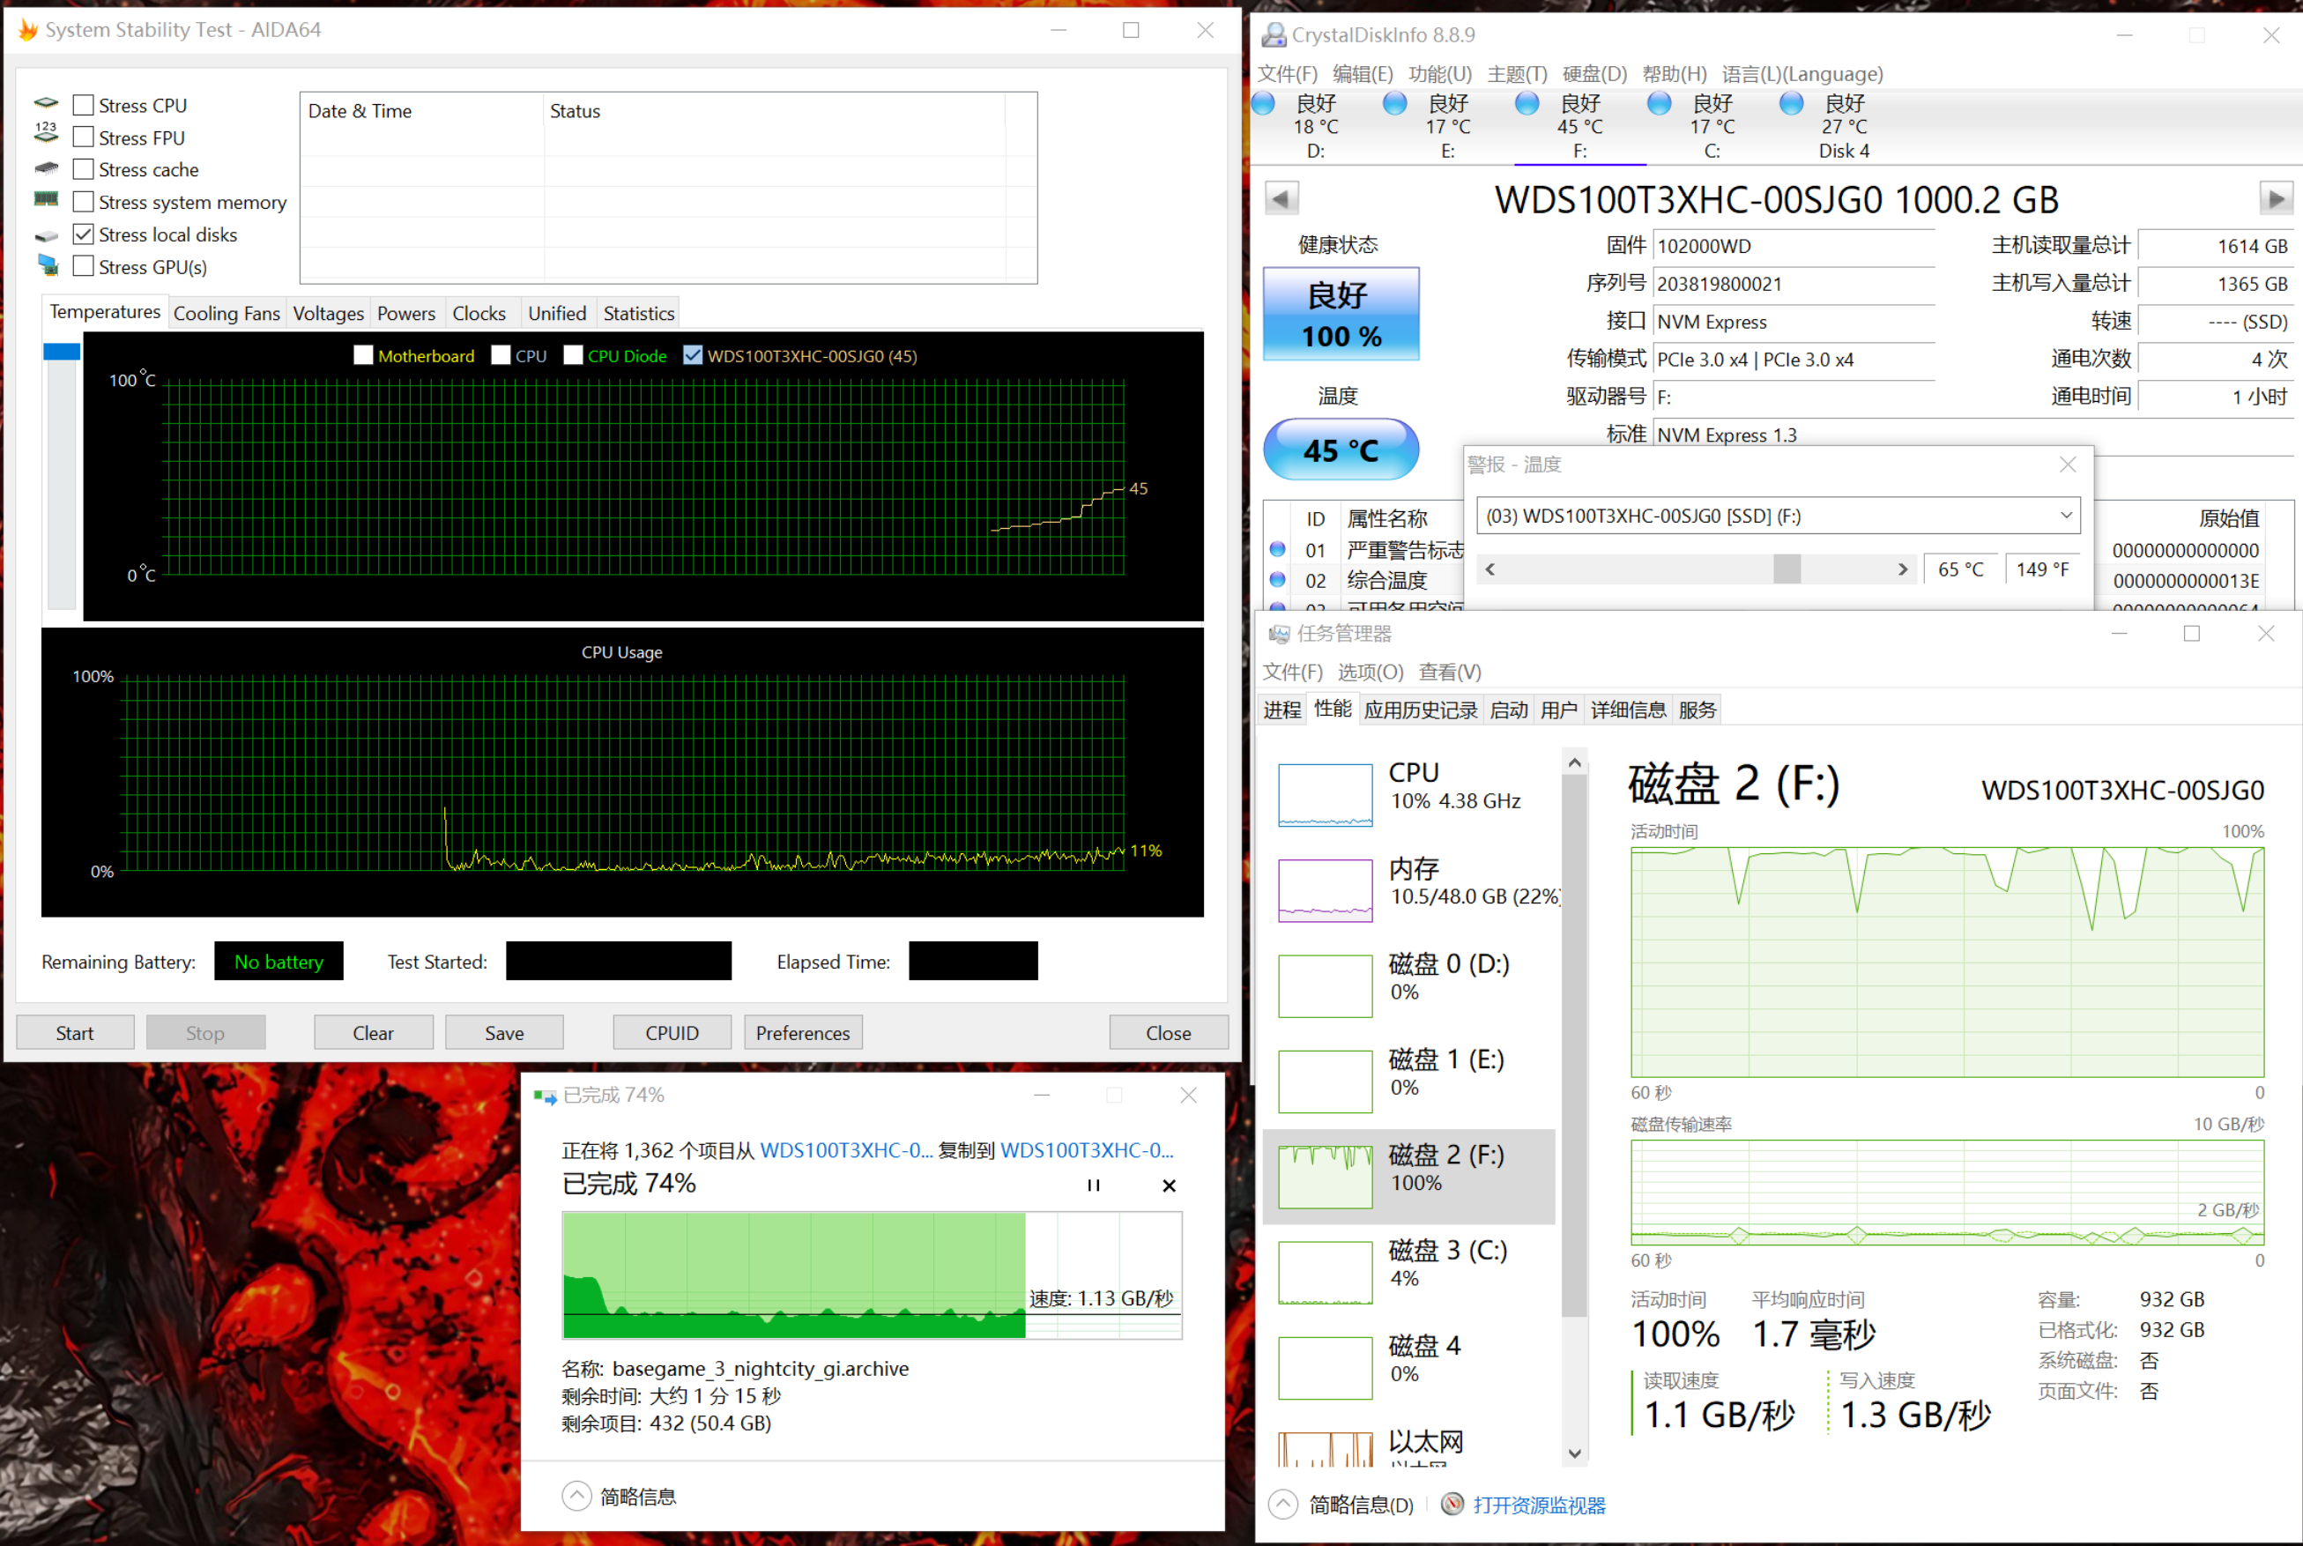
Task: Click the CPUID button in AIDA64
Action: pyautogui.click(x=669, y=1034)
